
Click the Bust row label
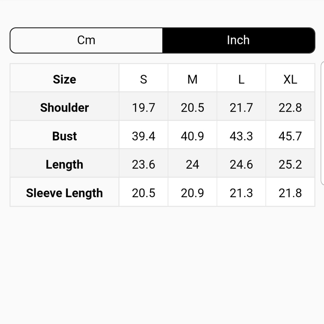[x=64, y=136]
